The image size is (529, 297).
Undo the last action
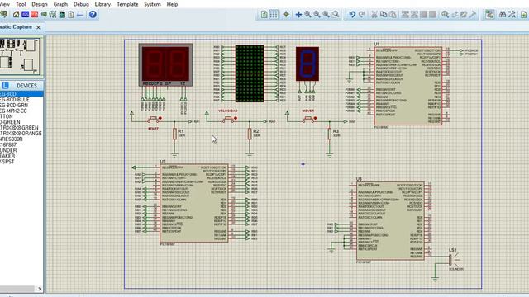point(352,15)
